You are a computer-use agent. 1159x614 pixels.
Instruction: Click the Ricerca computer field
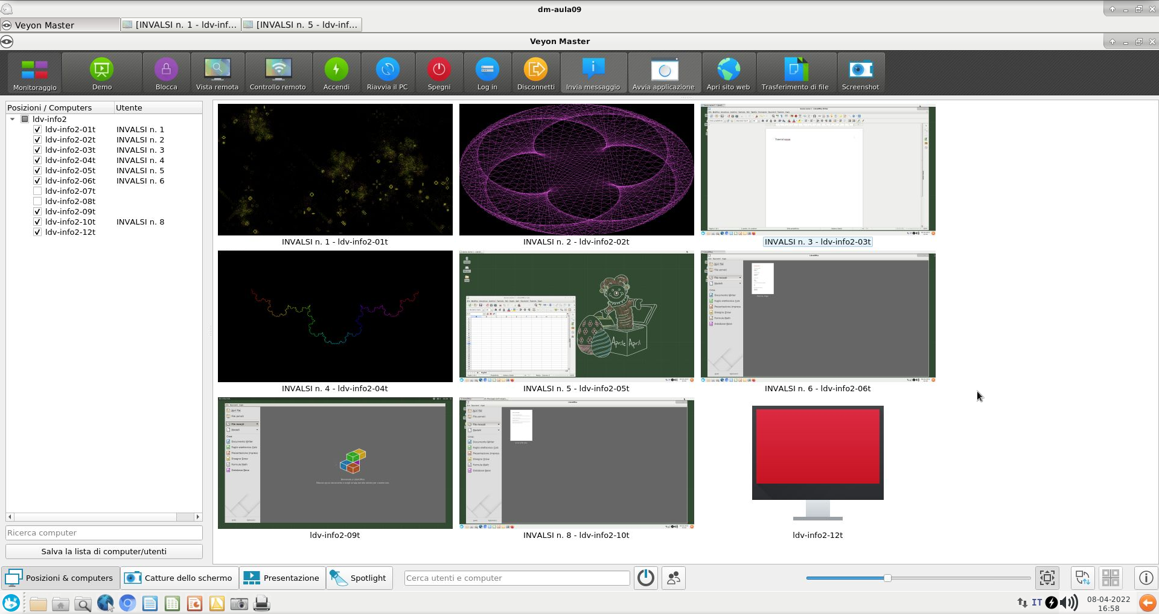[x=104, y=532]
